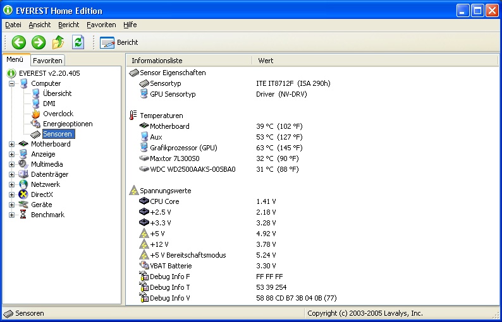Click the Computer icon in the tree
Screen dimensions: 502x322
[23, 83]
